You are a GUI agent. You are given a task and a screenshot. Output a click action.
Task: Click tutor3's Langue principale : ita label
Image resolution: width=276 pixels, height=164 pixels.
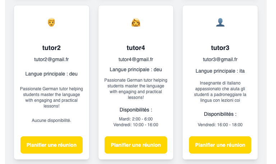coord(220,71)
